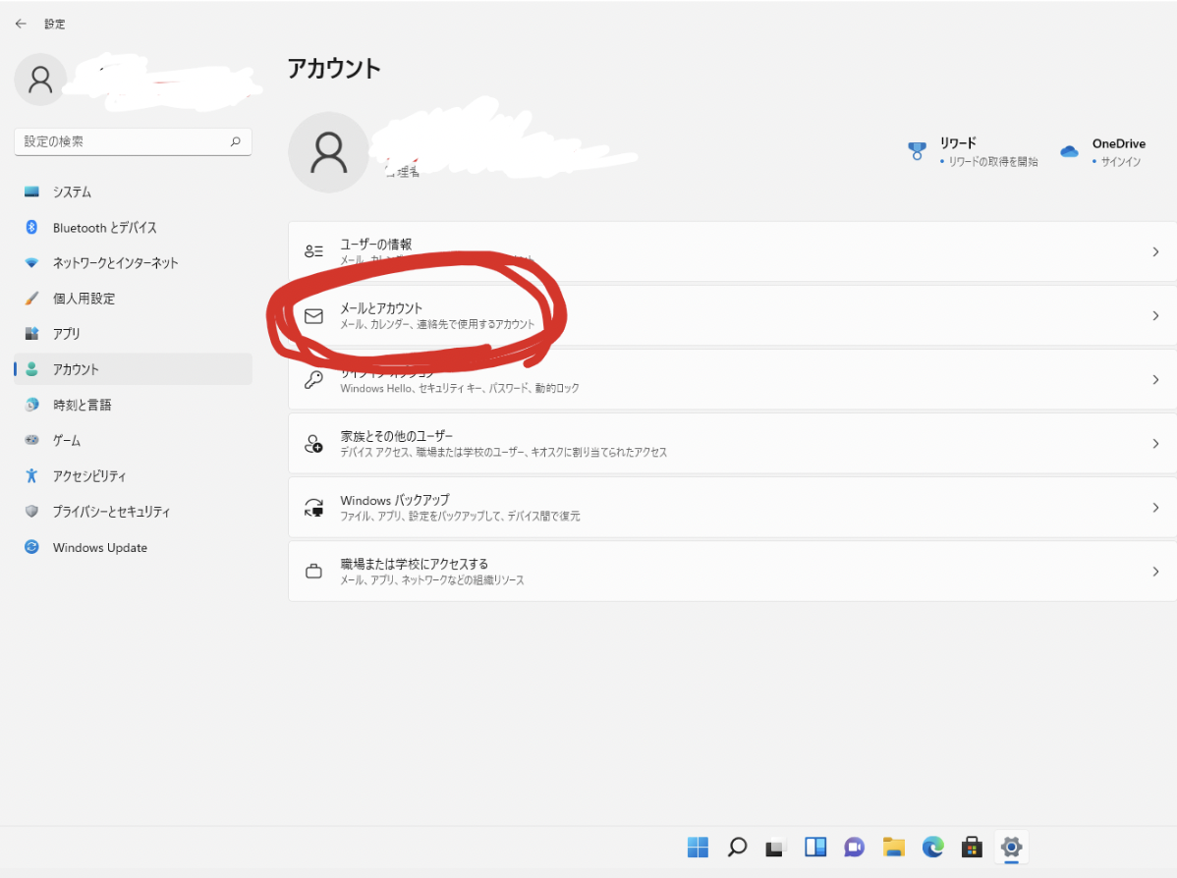The width and height of the screenshot is (1177, 878).
Task: Open Widgets from taskbar
Action: [x=815, y=848]
